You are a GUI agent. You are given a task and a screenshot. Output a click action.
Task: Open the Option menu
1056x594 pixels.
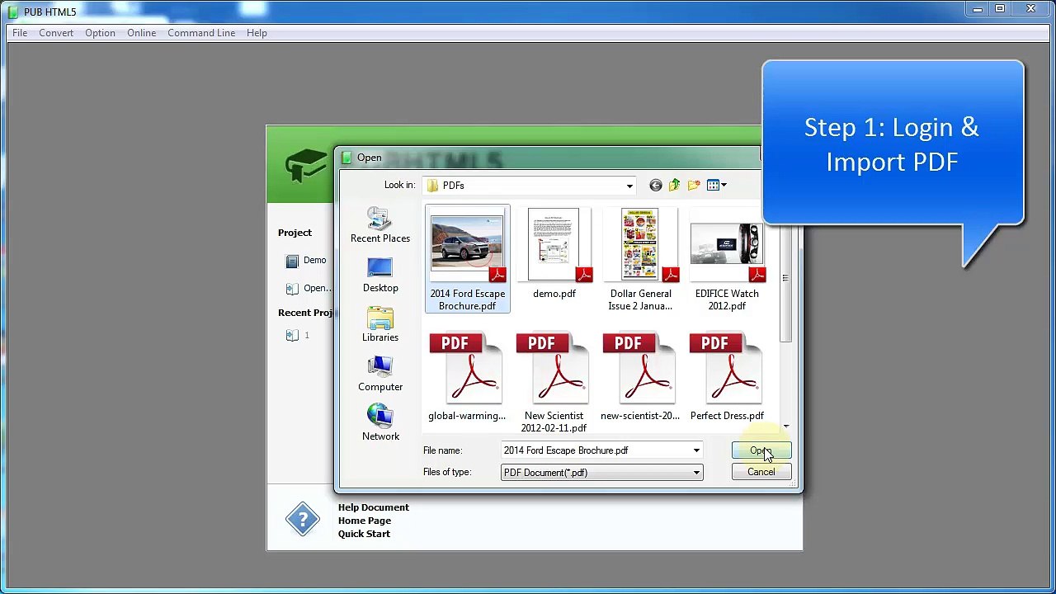tap(100, 33)
